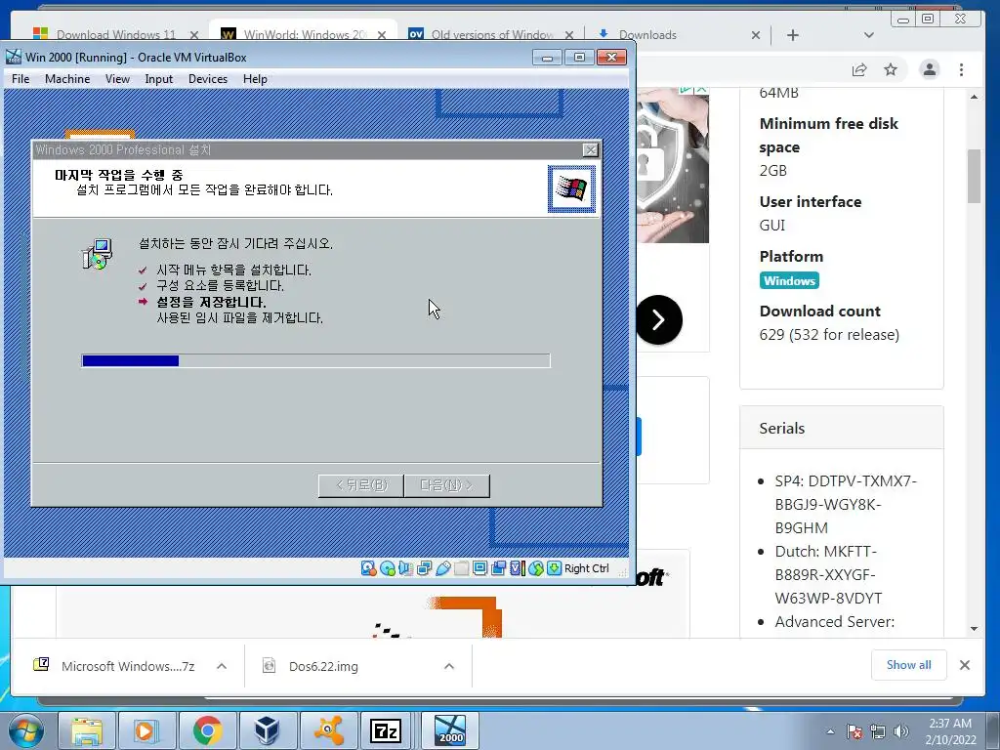
Task: Open 7-Zip from taskbar
Action: (387, 730)
